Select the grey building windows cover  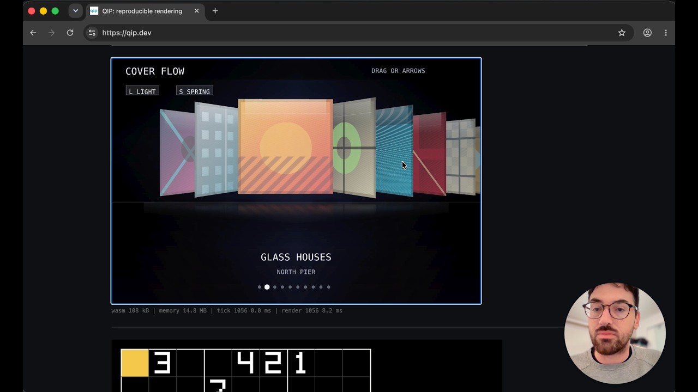(x=216, y=149)
